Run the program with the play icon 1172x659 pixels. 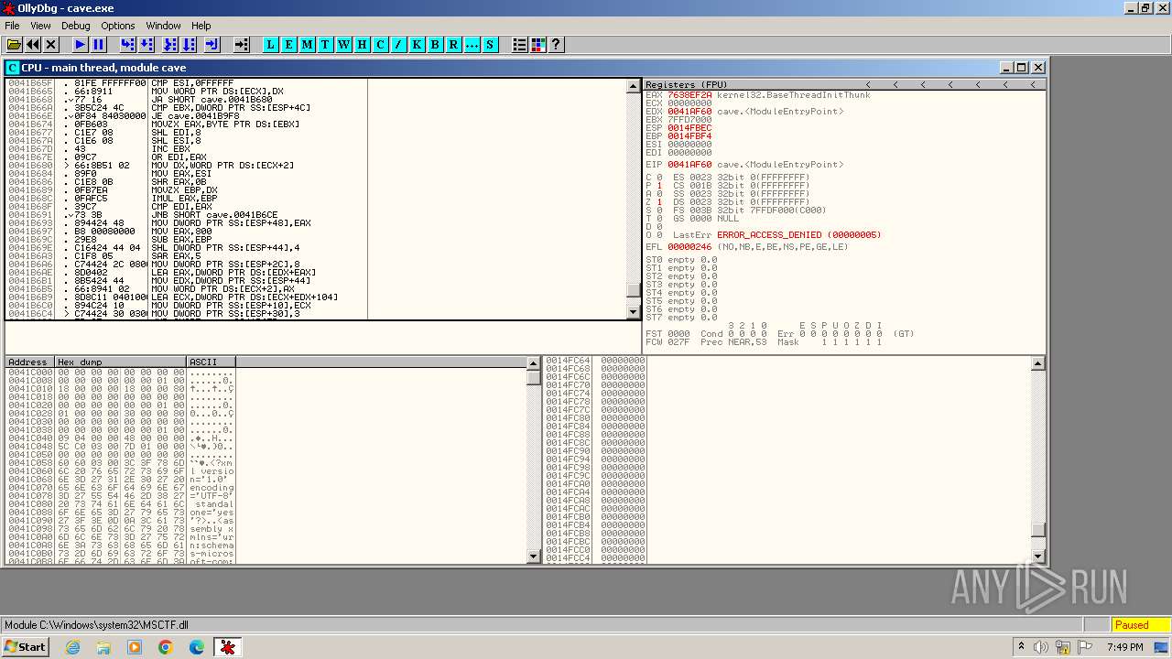(81, 44)
